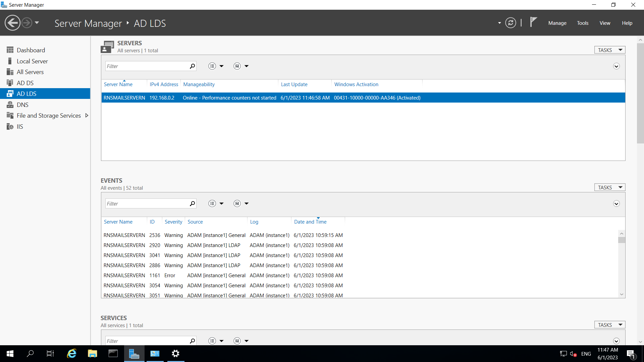Expand the Services filter panel chevron
This screenshot has width=644, height=362.
(616, 341)
